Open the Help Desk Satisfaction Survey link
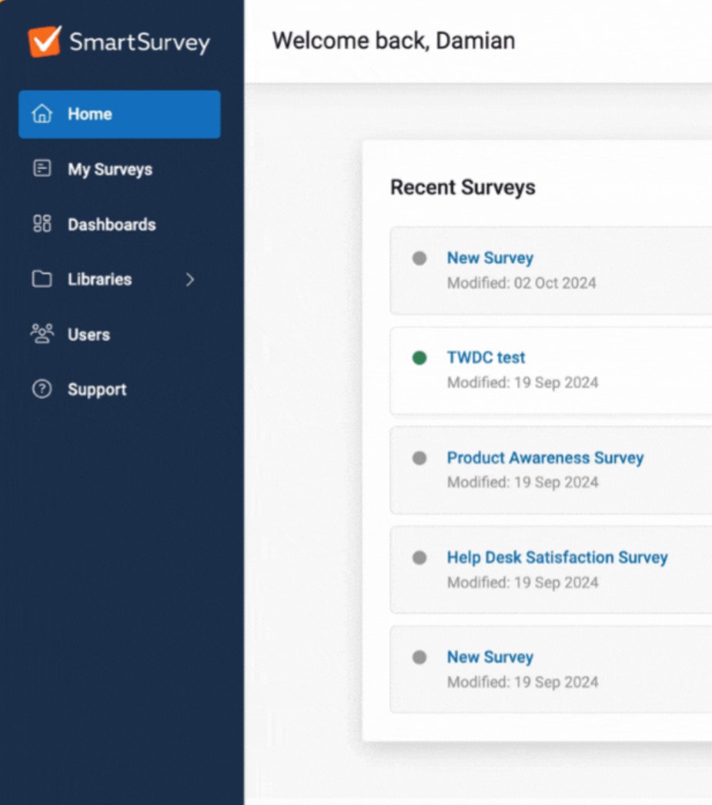712x805 pixels. tap(557, 557)
